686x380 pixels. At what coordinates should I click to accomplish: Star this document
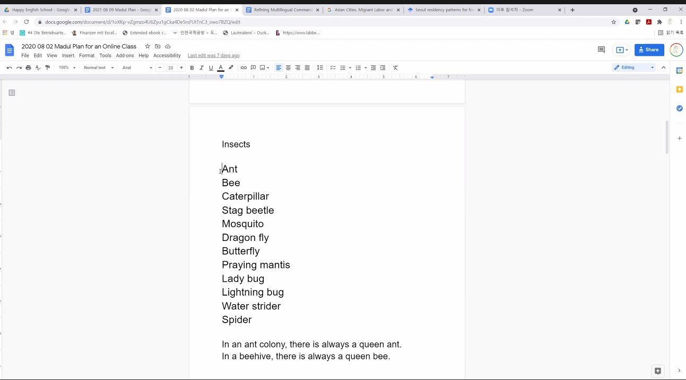(x=147, y=47)
